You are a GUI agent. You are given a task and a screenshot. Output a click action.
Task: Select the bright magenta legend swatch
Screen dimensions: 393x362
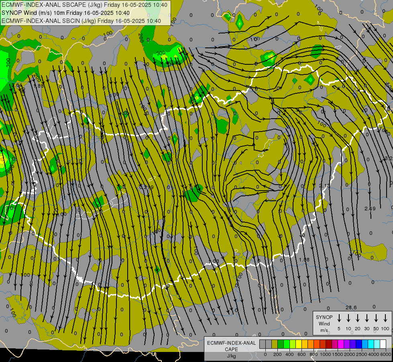341,344
